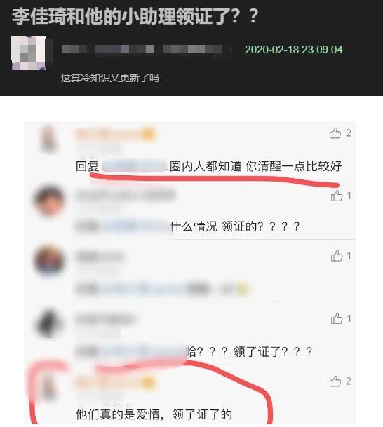Like the third blurred comment with emoji
Image resolution: width=383 pixels, height=427 pixels.
coord(337,256)
